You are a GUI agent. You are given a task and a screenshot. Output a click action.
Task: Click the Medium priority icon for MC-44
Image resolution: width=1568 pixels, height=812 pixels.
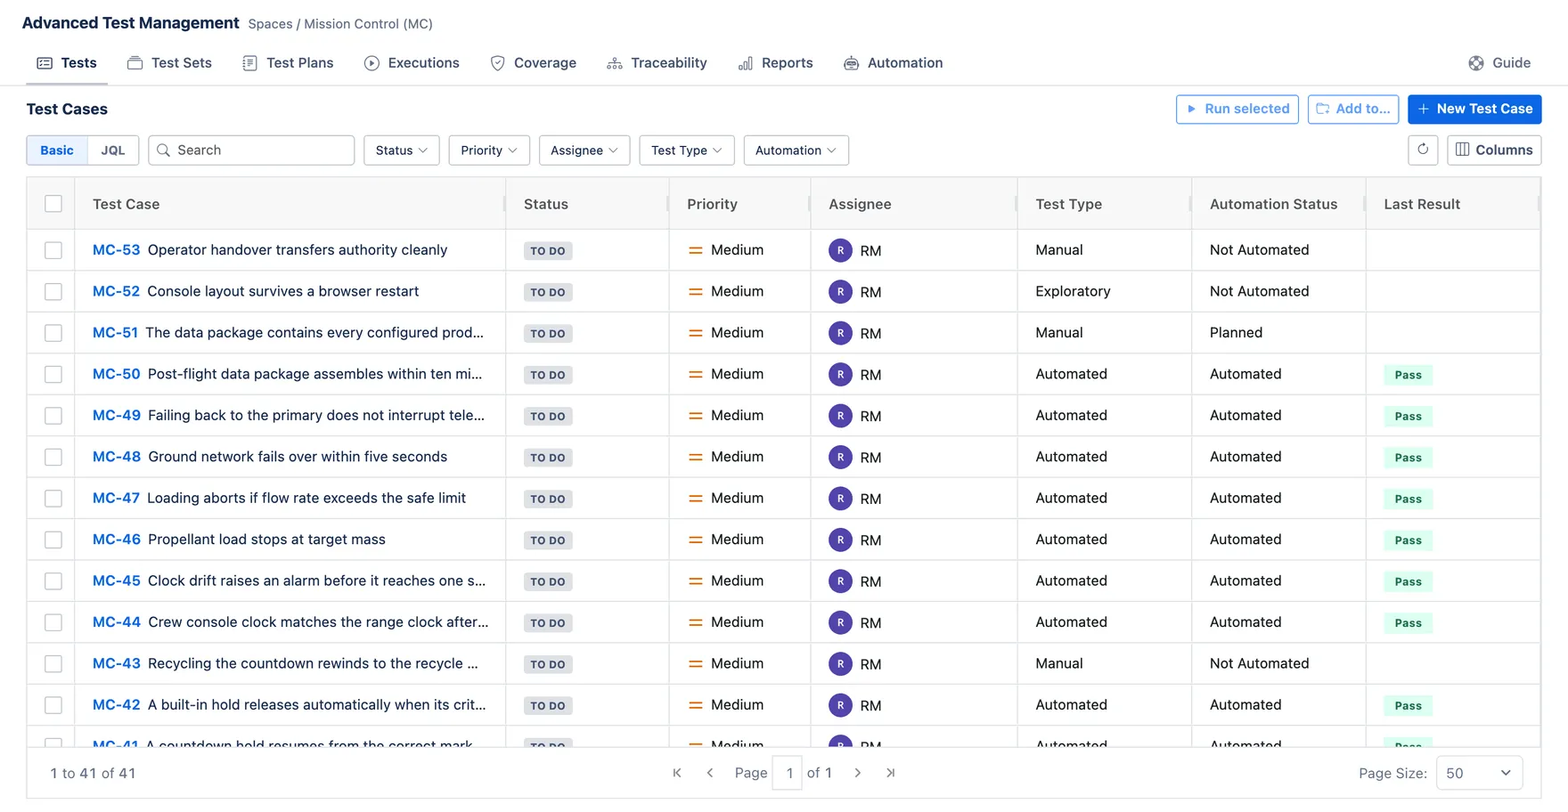click(696, 622)
